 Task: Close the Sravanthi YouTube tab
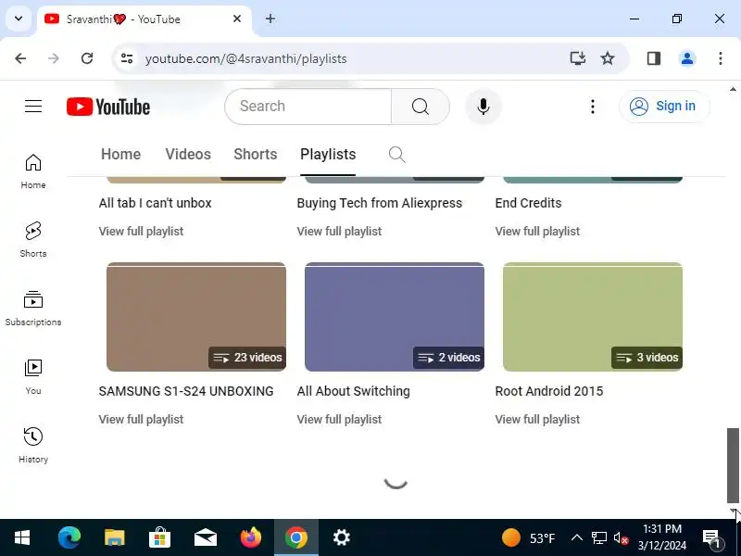tap(237, 19)
